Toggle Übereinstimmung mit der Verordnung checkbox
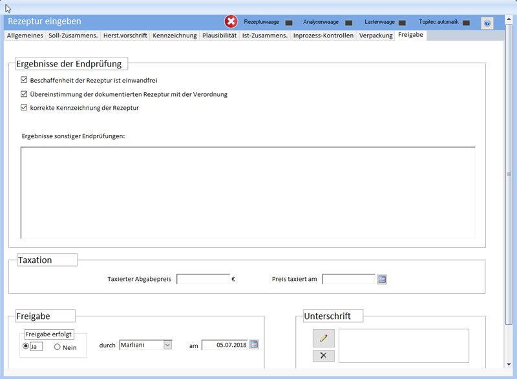This screenshot has width=517, height=379. tap(24, 94)
